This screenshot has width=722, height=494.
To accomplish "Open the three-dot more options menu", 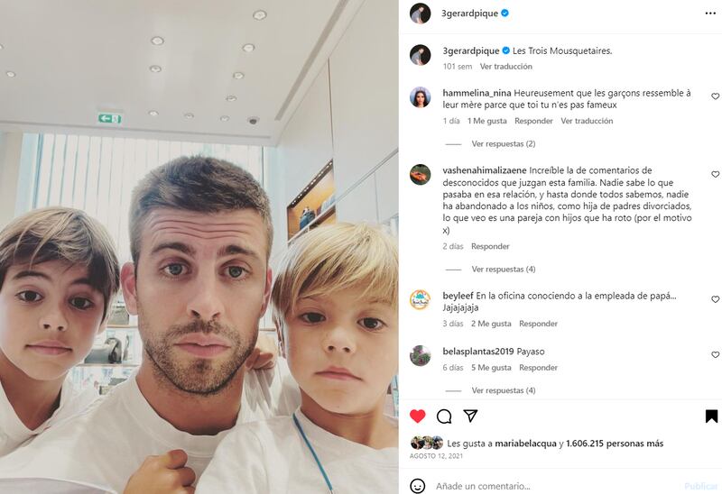I will coord(710,14).
